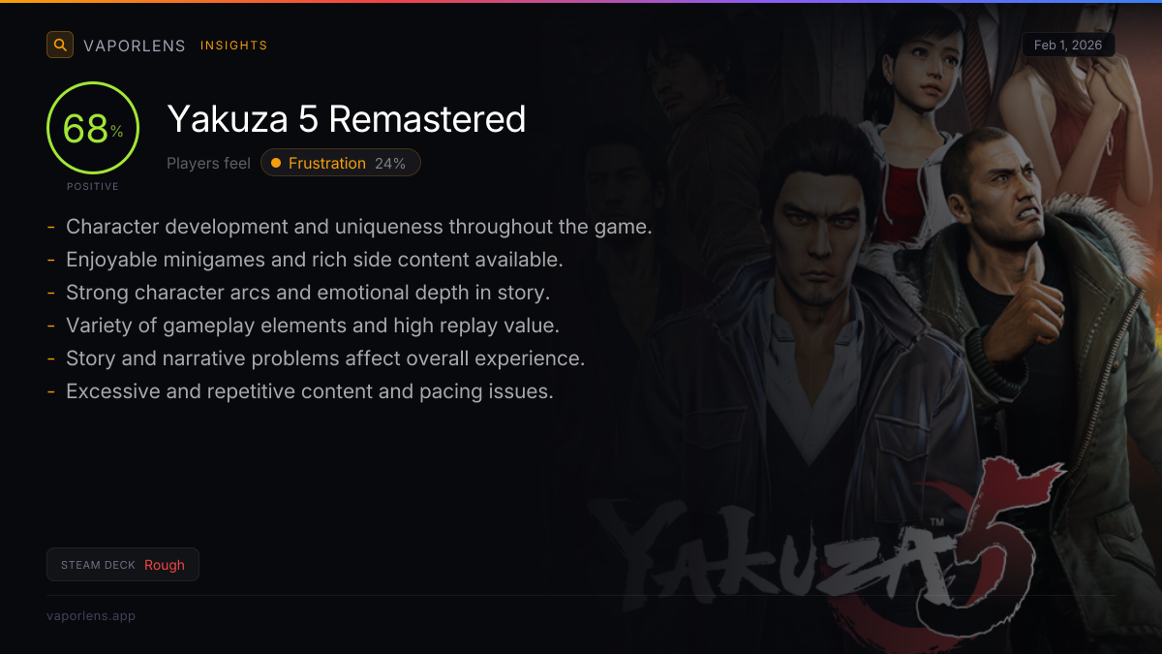Click the Frustration 24% sentiment pill
The width and height of the screenshot is (1162, 654).
[341, 163]
